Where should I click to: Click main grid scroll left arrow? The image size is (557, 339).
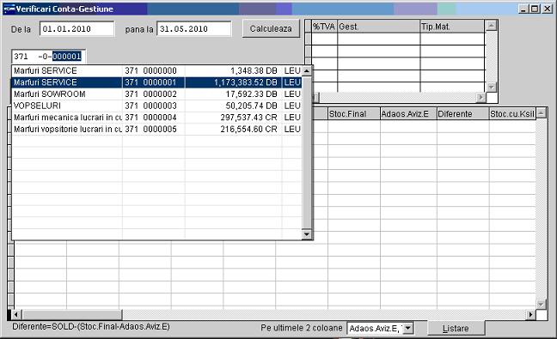coord(16,314)
